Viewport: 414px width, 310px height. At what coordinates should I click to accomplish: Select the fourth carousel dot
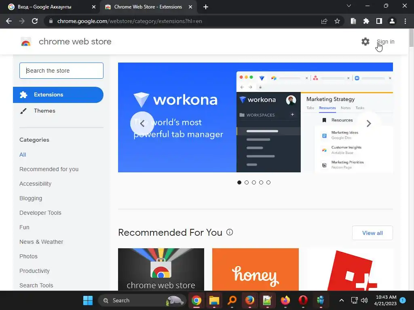click(x=261, y=182)
